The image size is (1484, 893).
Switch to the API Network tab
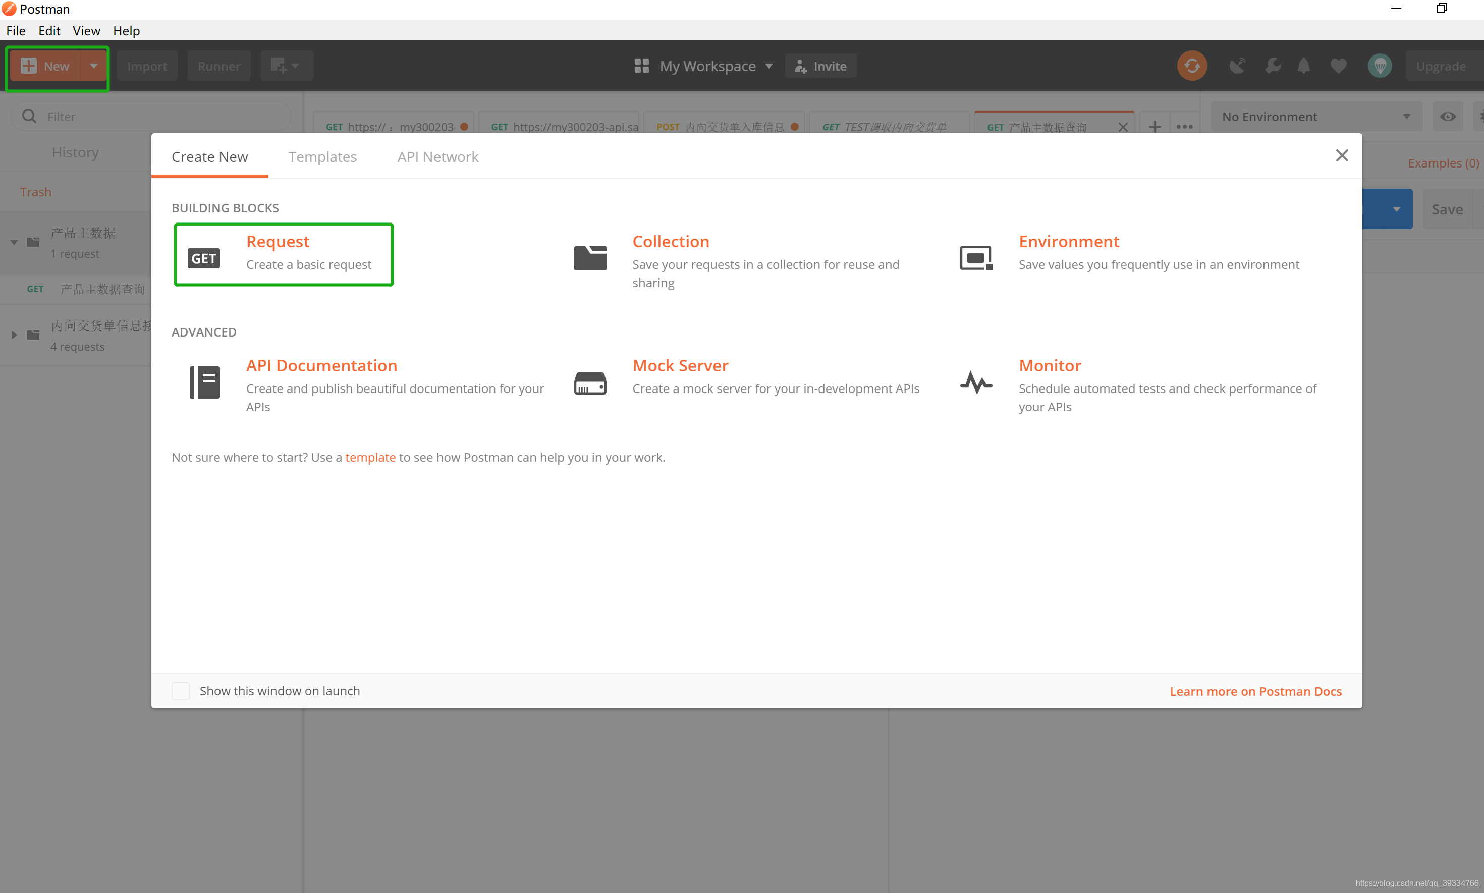[x=437, y=156]
